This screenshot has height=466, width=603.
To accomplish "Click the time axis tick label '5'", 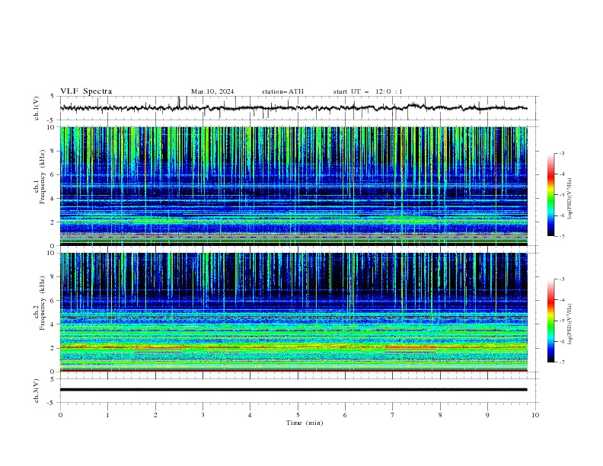I will click(x=298, y=415).
